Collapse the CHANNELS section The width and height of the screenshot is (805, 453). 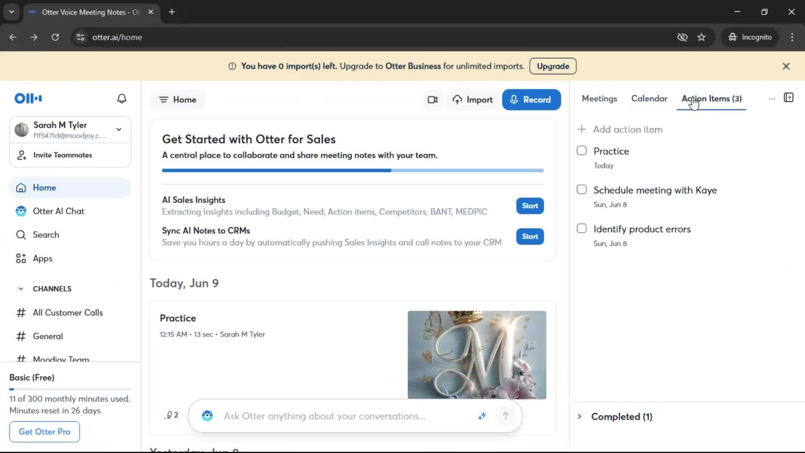(x=21, y=289)
